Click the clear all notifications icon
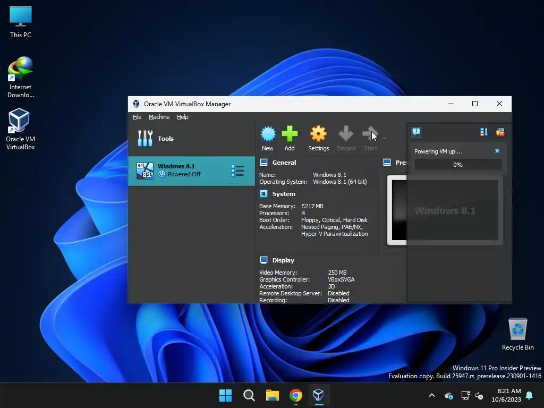Screen dimensions: 544x408 500,132
